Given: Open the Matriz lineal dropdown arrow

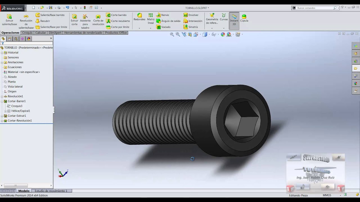Looking at the screenshot, I should click(151, 28).
